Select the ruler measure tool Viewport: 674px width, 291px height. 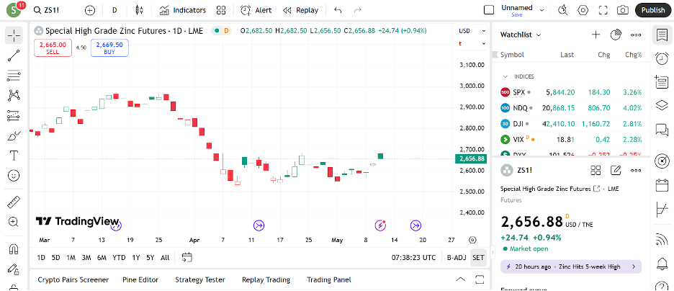coord(14,202)
